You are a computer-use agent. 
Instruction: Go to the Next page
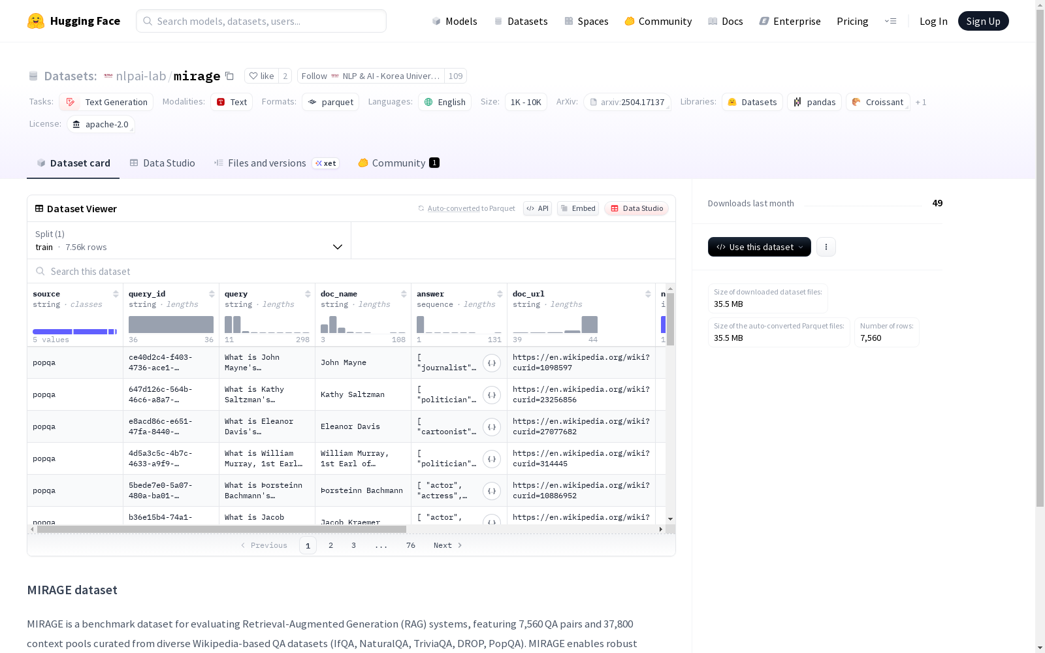448,545
